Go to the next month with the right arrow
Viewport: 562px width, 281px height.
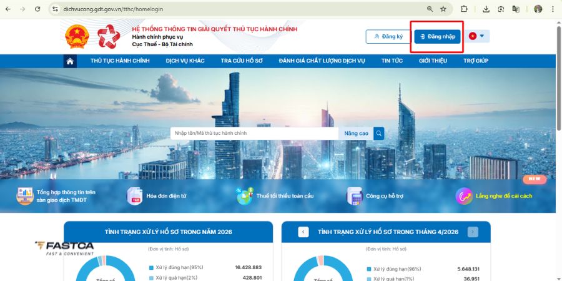click(x=473, y=232)
